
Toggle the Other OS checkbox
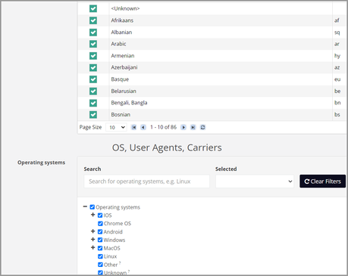pos(100,265)
